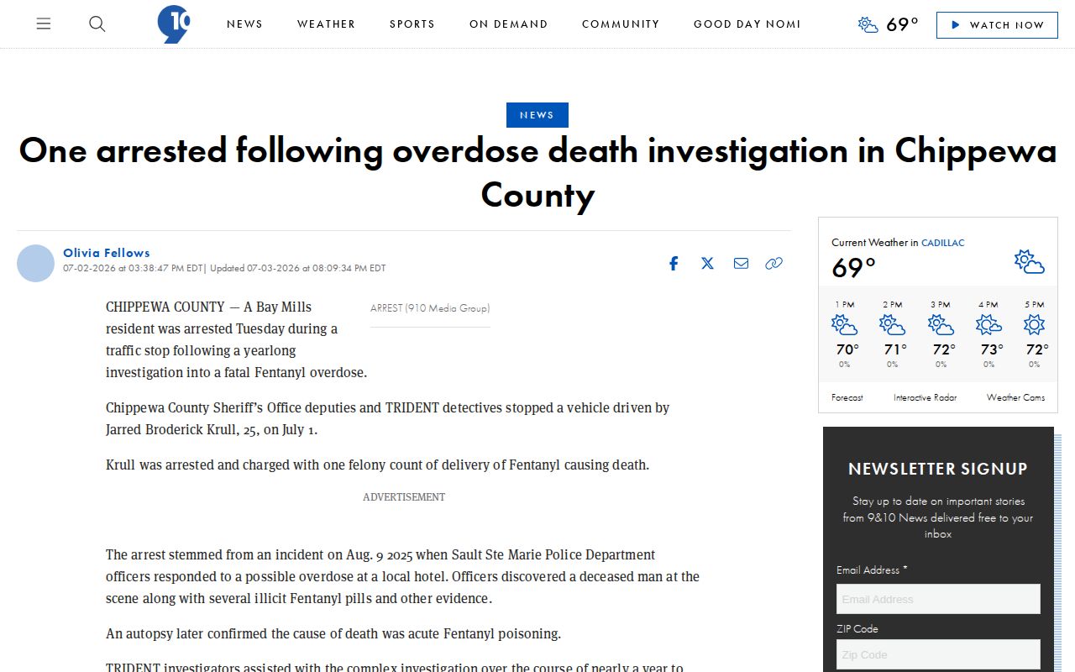Share the article on Facebook

[674, 264]
